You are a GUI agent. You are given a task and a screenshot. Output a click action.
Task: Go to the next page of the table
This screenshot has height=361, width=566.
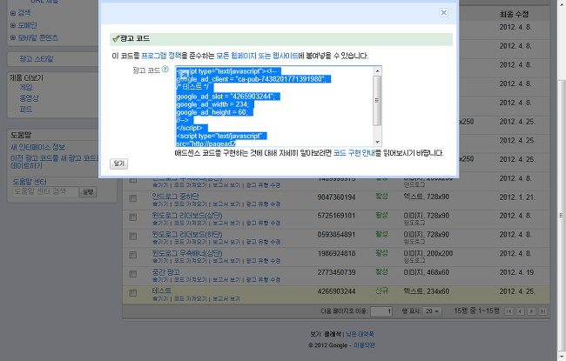(x=531, y=311)
